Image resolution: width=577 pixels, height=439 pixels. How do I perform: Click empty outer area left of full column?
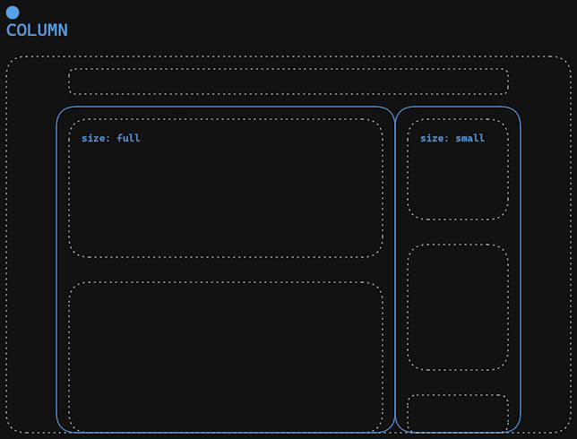pyautogui.click(x=31, y=269)
